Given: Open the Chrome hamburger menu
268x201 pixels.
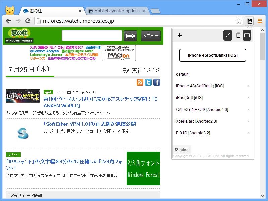Looking at the screenshot, I should (x=260, y=21).
